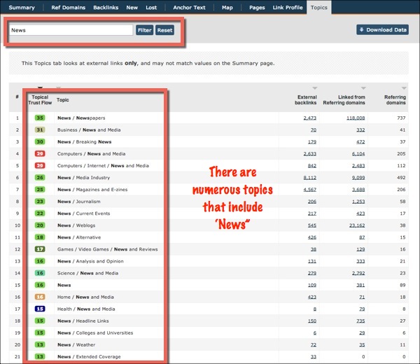Viewport: 420px width, 364px height.
Task: Click red badge for Computers / News and Media
Action: 40,154
